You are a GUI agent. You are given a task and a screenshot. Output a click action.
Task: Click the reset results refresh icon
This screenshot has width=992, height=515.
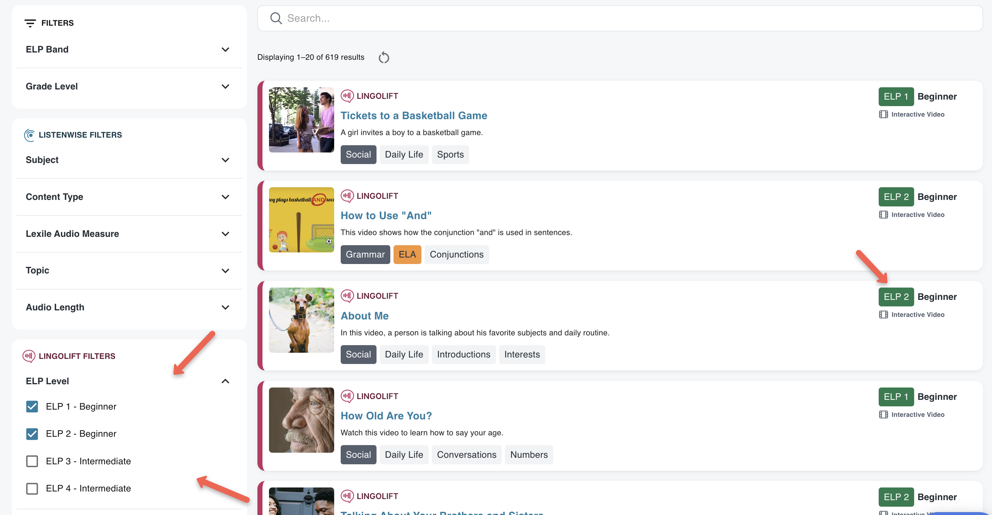(383, 57)
